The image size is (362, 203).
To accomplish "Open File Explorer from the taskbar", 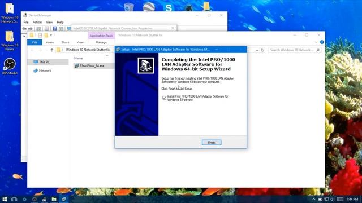I will 54,199.
